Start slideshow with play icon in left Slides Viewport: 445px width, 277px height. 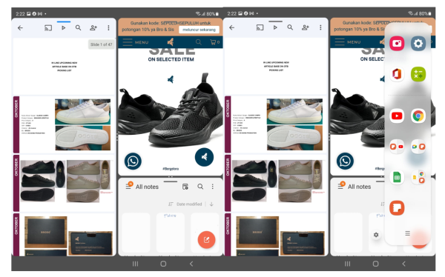point(64,28)
